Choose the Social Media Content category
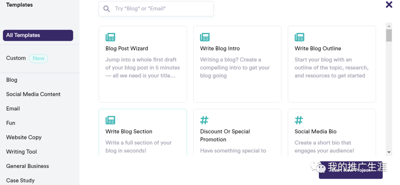Viewport: 400px width, 185px height. point(33,94)
